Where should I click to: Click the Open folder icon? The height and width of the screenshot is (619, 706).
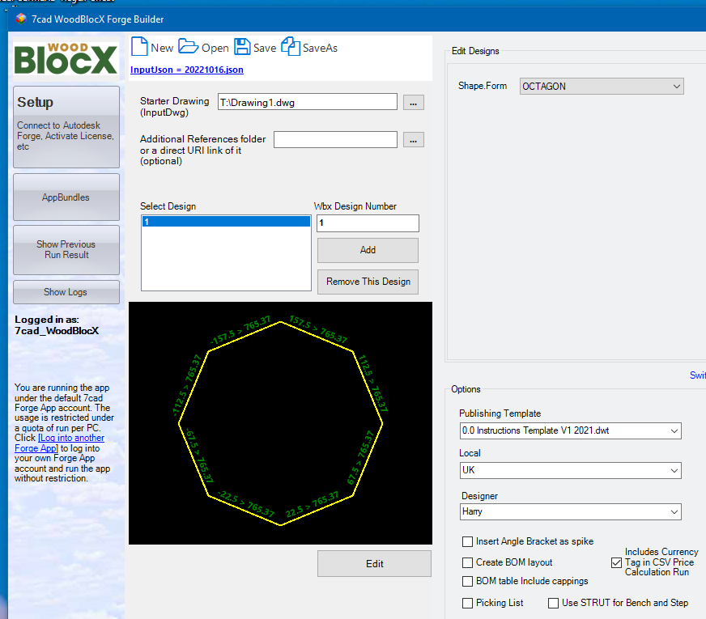[188, 46]
